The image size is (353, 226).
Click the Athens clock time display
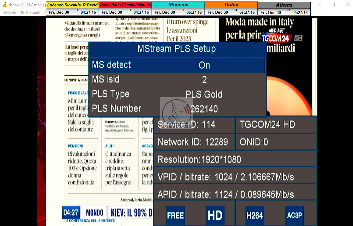284,12
